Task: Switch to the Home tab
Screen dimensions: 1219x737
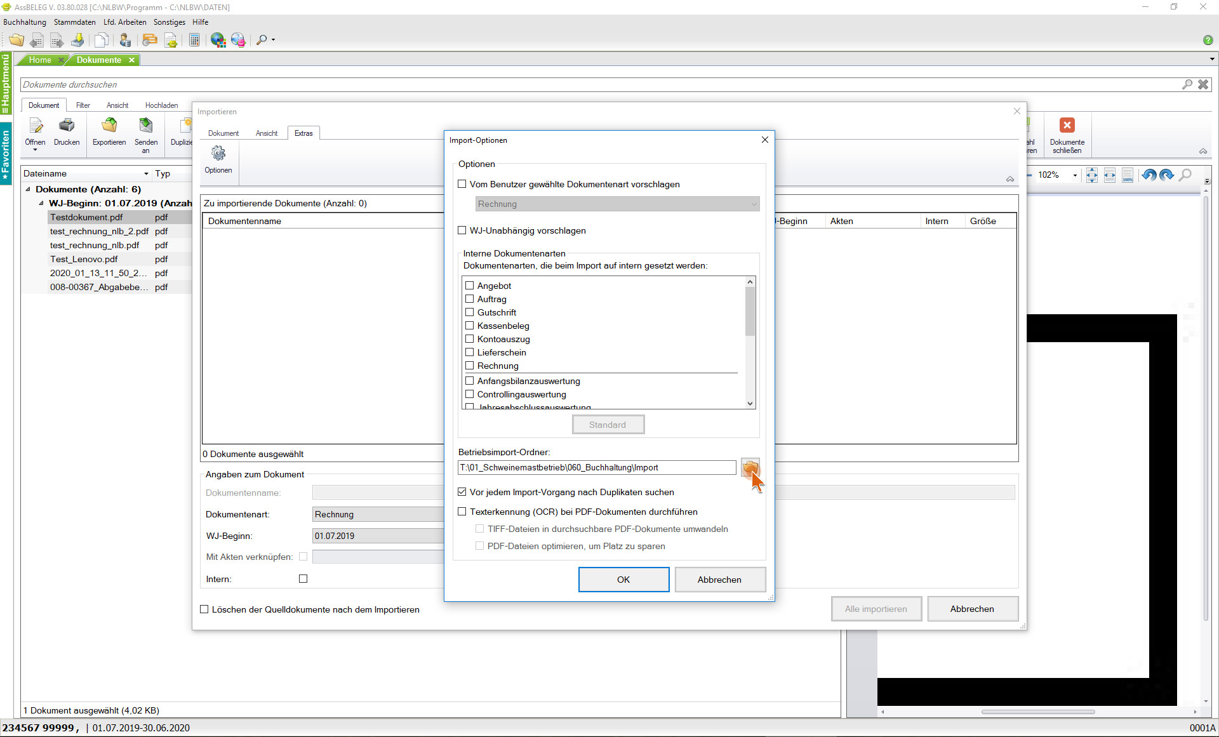Action: pos(40,60)
